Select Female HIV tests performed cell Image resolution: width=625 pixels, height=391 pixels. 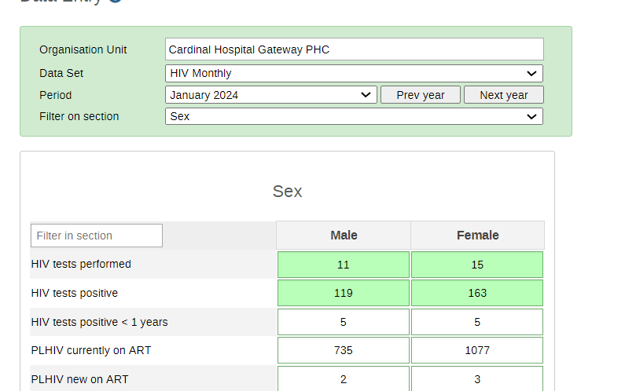[477, 265]
